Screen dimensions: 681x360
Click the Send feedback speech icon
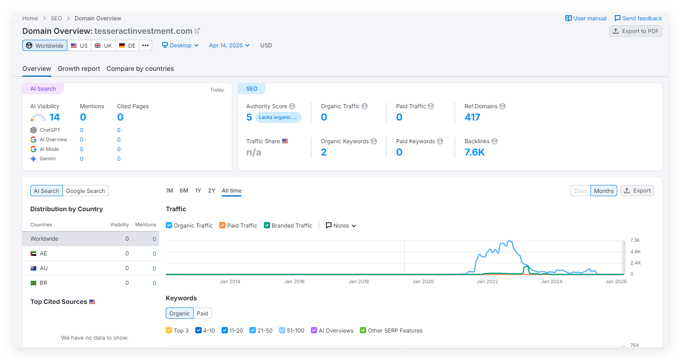(x=618, y=18)
